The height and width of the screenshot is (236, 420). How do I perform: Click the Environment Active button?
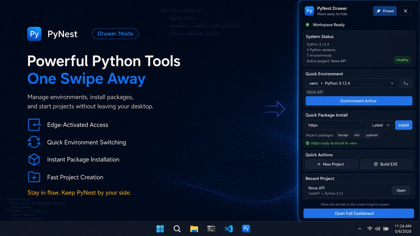(x=359, y=101)
